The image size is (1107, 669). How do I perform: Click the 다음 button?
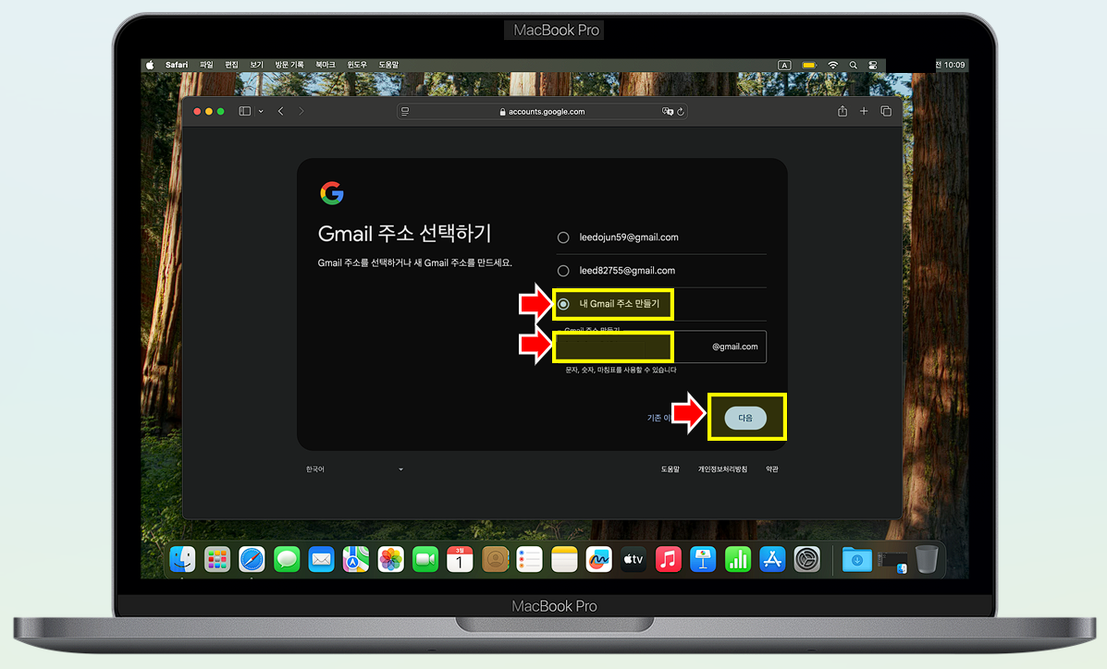tap(745, 418)
